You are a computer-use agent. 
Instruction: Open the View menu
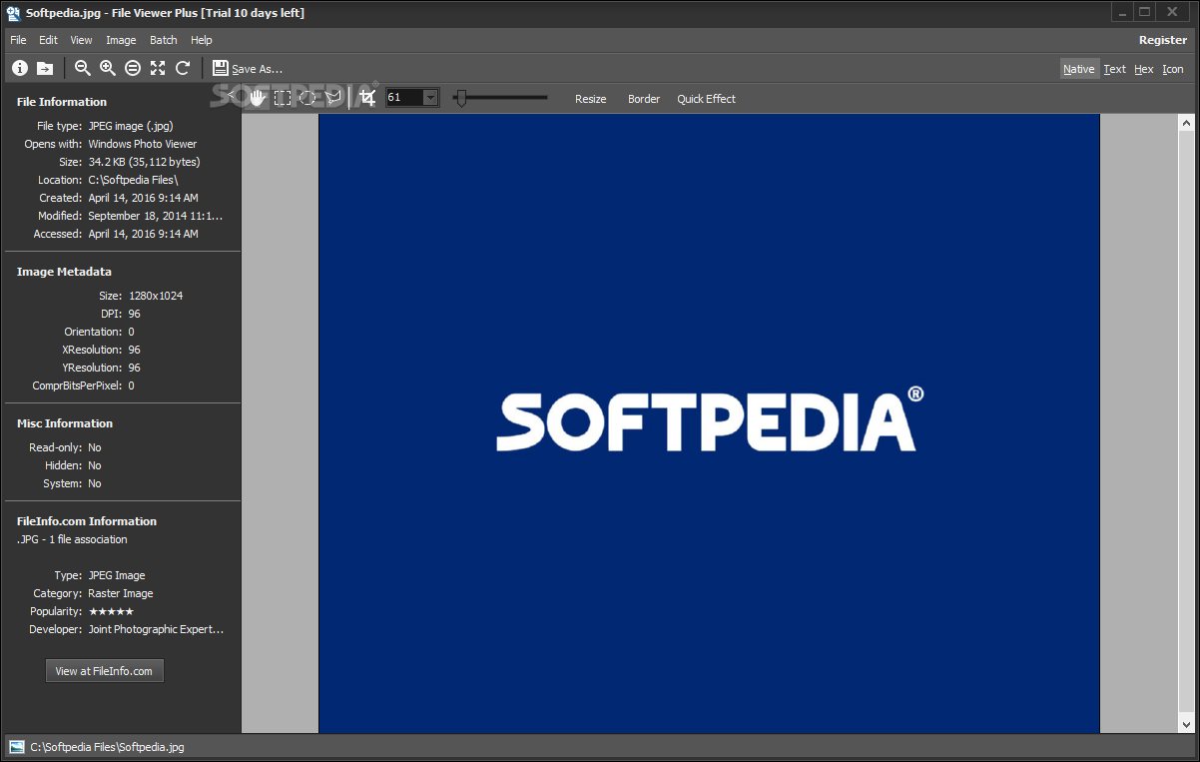[81, 40]
